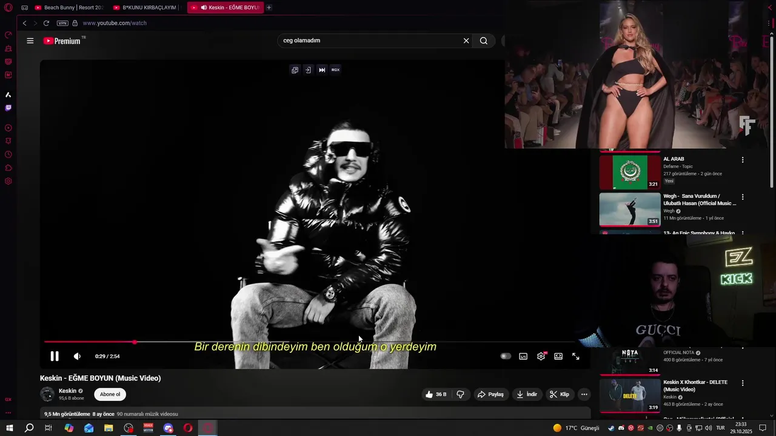The width and height of the screenshot is (776, 436).
Task: Click the GX Corner gamepad icon in the tab bar
Action: 24,7
